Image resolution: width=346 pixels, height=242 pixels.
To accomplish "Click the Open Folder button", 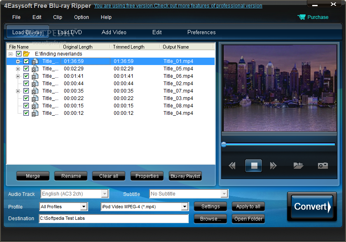I will click(x=248, y=219).
